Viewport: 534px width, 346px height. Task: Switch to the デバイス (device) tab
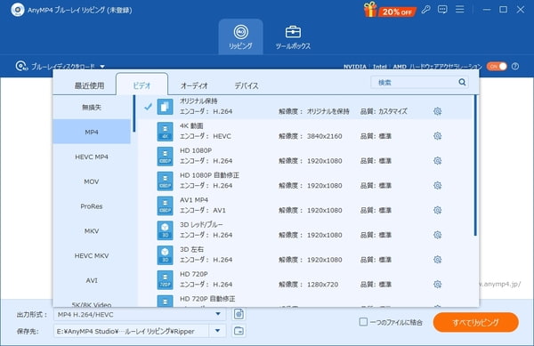(247, 85)
